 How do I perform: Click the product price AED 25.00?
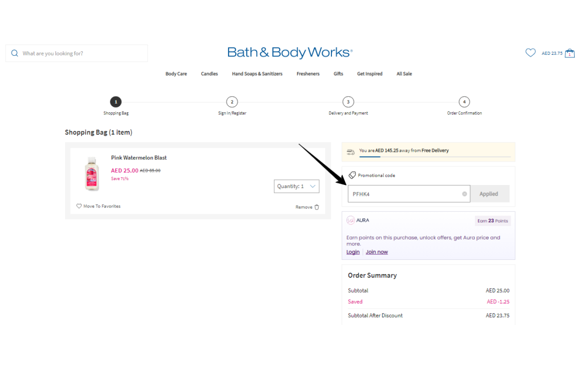pyautogui.click(x=124, y=170)
